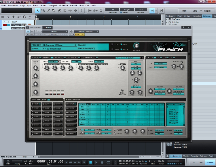
Task: Open the Q-groovy 120bpm program dropdown
Action: click(86, 31)
